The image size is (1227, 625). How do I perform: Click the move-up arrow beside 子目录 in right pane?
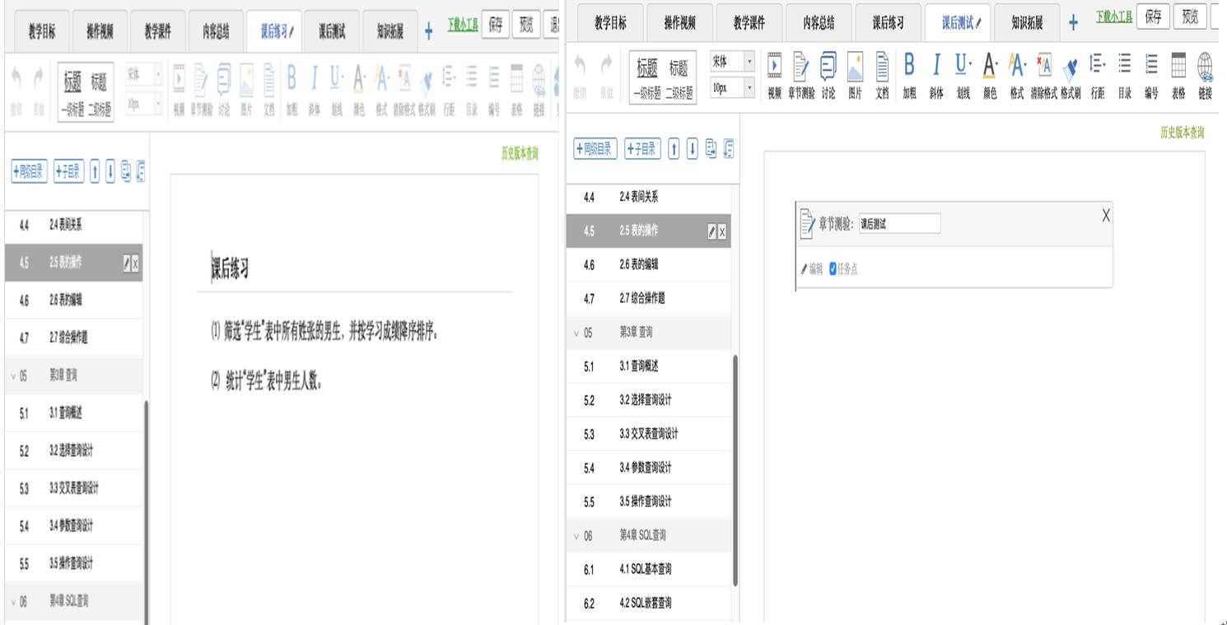click(674, 149)
